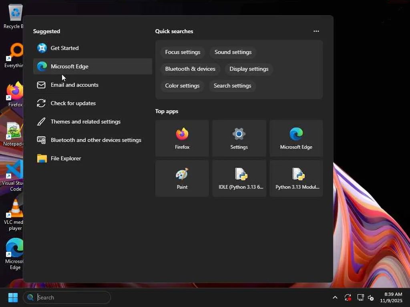Choose Display settings quick search

click(249, 69)
